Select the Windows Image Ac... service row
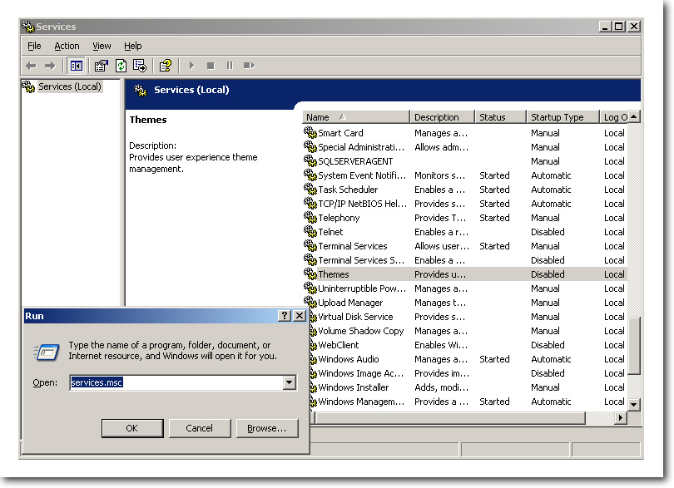The width and height of the screenshot is (674, 488). click(x=468, y=373)
